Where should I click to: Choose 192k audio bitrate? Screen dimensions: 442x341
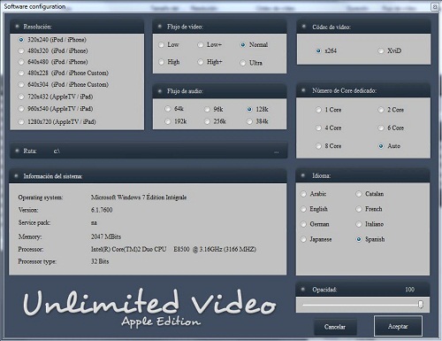point(168,121)
